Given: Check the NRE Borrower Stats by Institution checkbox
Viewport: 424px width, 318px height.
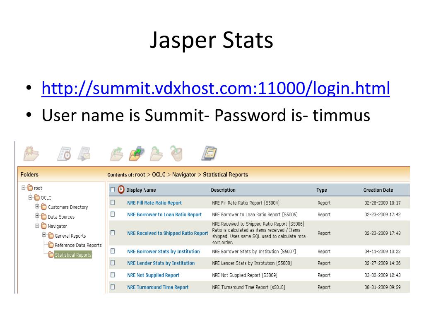Looking at the screenshot, I should click(113, 251).
